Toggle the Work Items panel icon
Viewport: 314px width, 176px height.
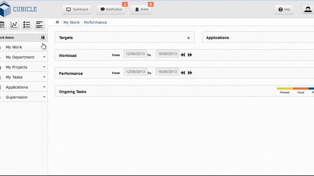(43, 37)
